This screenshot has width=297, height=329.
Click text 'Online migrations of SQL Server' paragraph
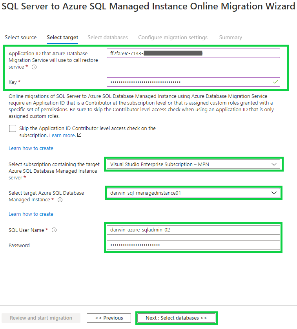pos(141,106)
